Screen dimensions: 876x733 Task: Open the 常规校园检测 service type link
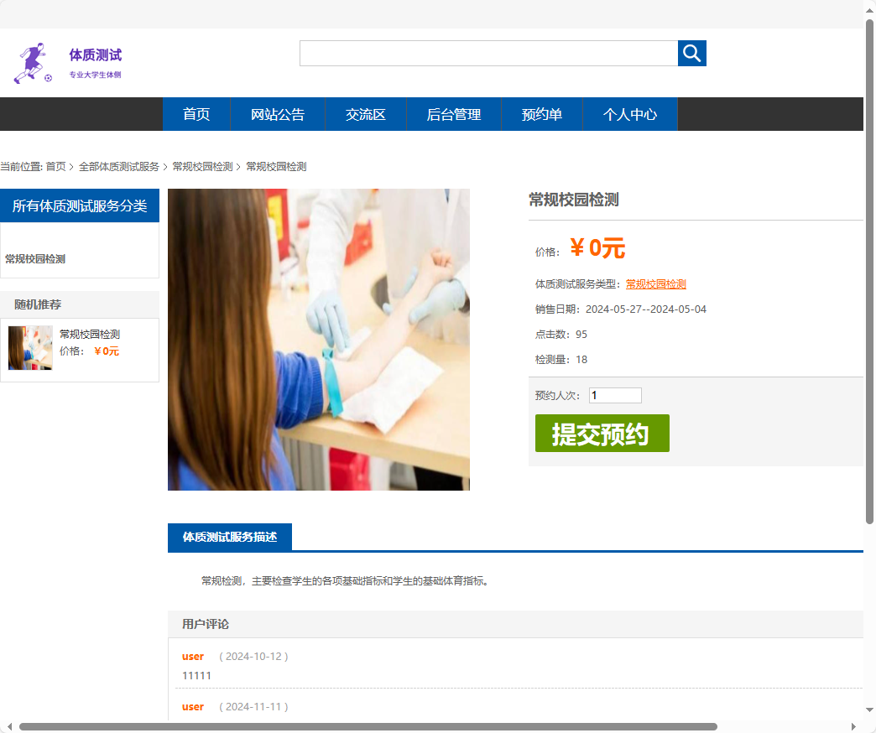tap(654, 283)
